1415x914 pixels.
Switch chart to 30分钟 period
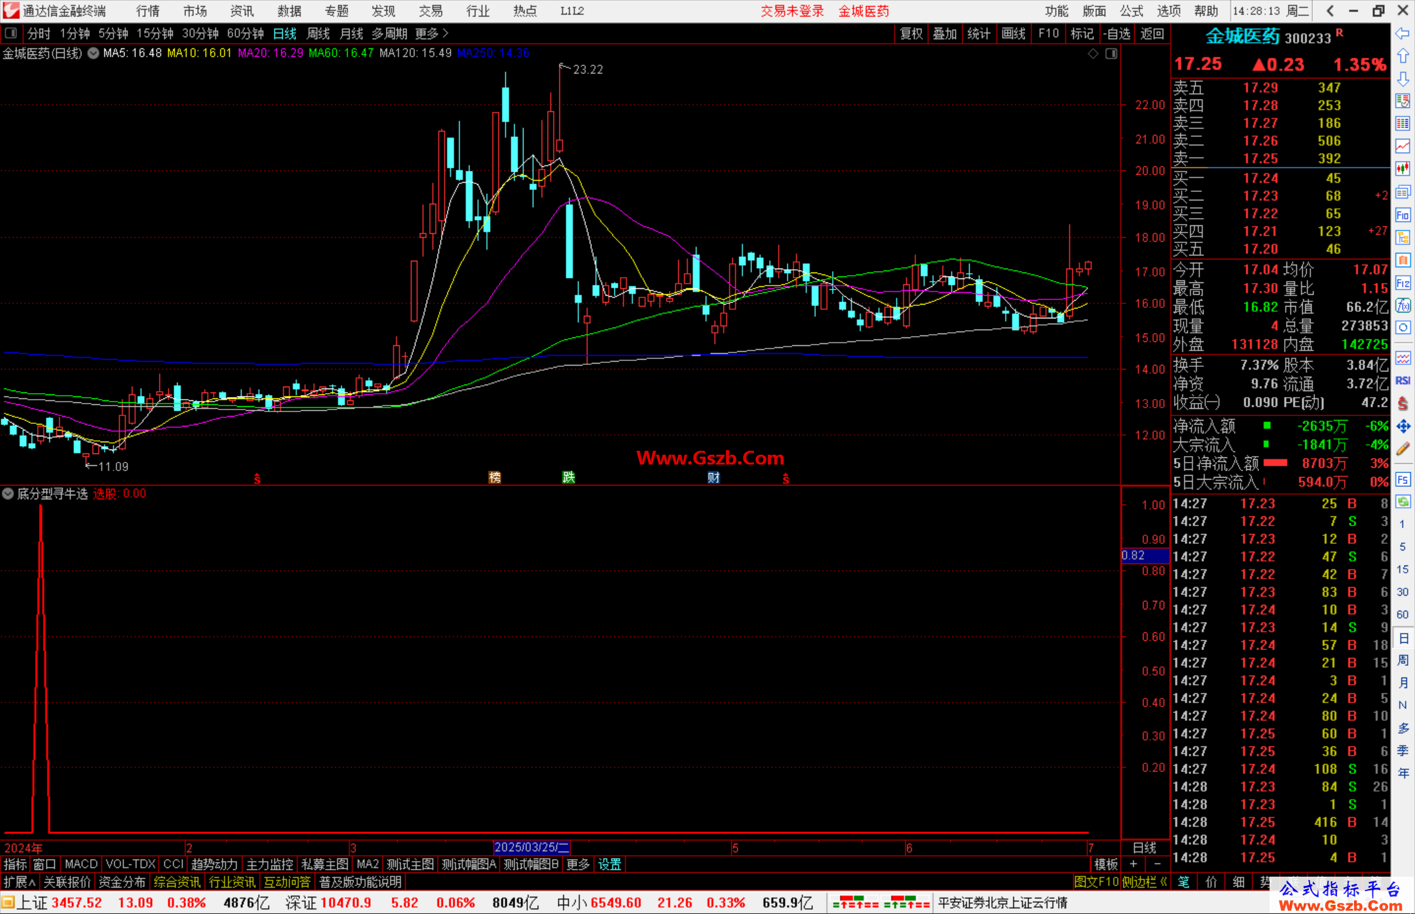[200, 33]
